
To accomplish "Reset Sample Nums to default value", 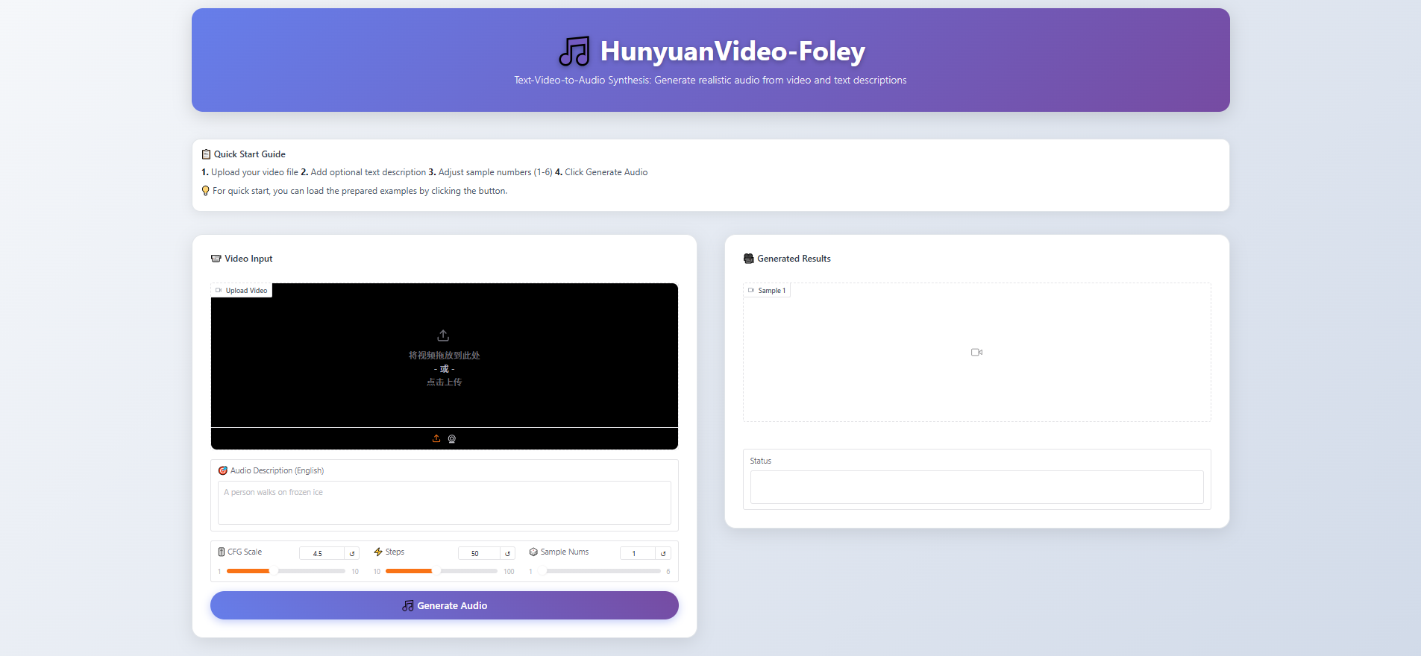I will click(x=663, y=553).
